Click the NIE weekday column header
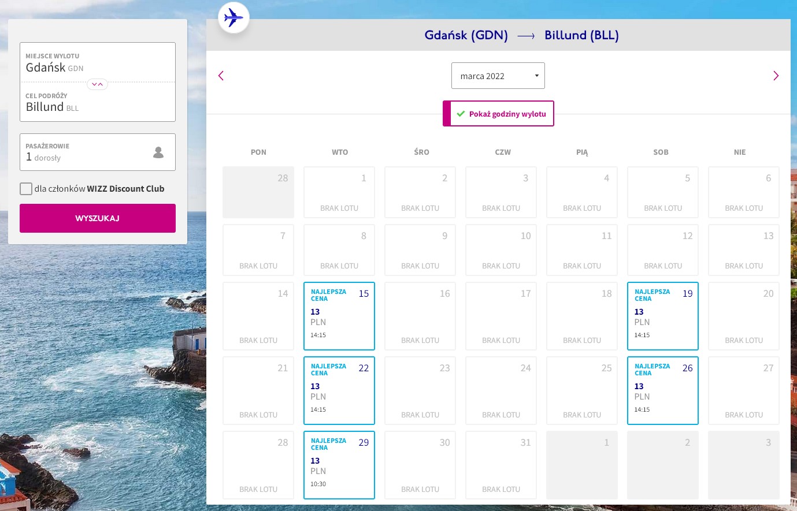Screen dimensions: 797x511 (x=740, y=152)
